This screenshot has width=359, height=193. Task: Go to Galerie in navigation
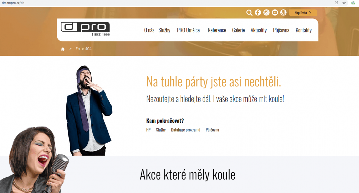(x=238, y=30)
